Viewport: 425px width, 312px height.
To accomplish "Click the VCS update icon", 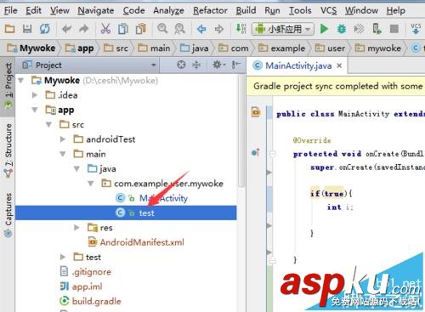I will coord(416,29).
